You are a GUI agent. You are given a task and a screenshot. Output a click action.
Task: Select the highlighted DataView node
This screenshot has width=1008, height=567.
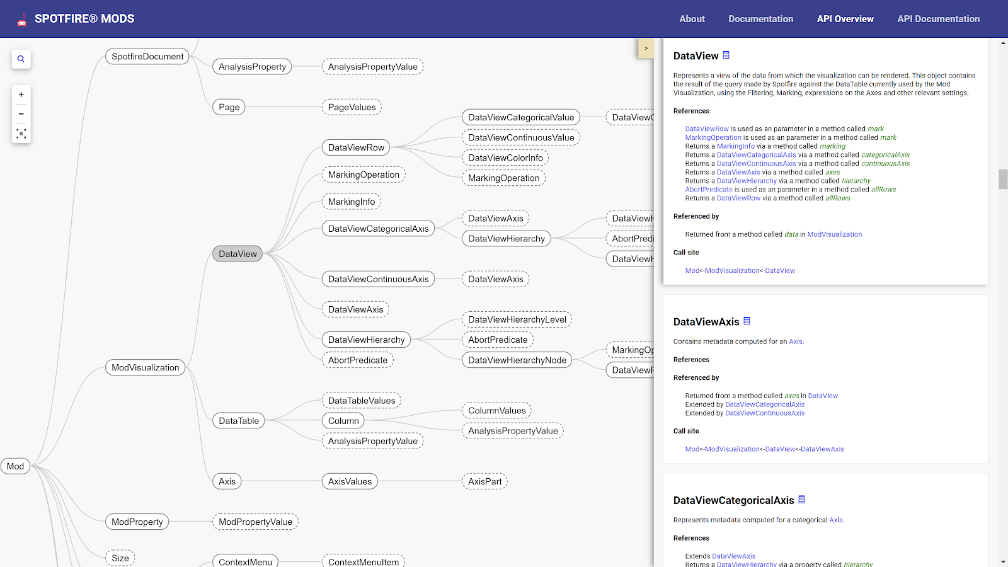(x=238, y=254)
